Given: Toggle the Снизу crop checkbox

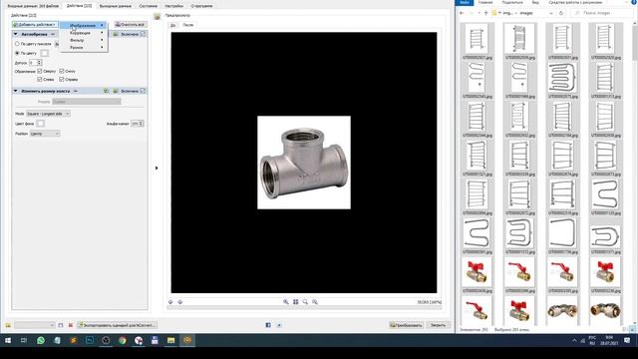Looking at the screenshot, I should click(x=62, y=71).
